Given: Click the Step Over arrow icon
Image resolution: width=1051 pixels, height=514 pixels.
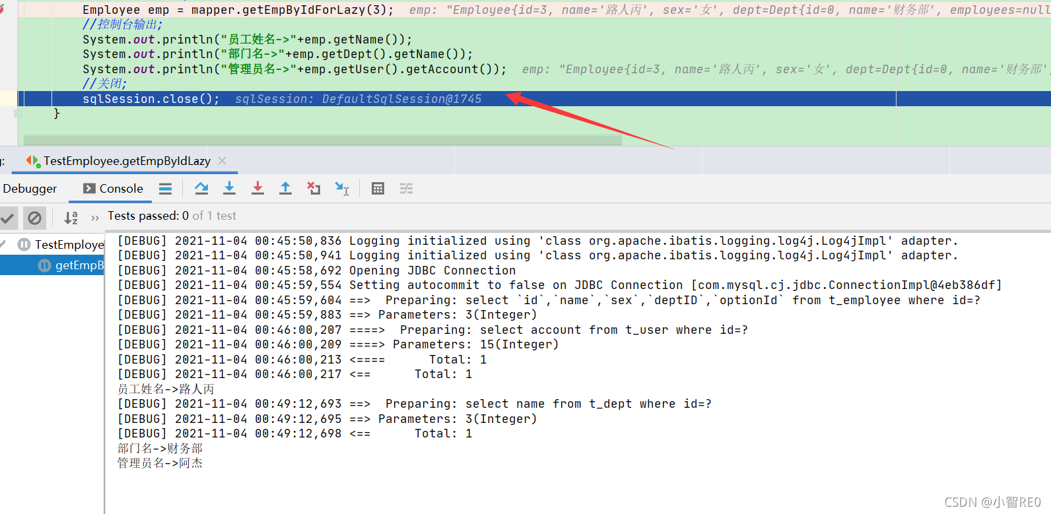Looking at the screenshot, I should 201,189.
